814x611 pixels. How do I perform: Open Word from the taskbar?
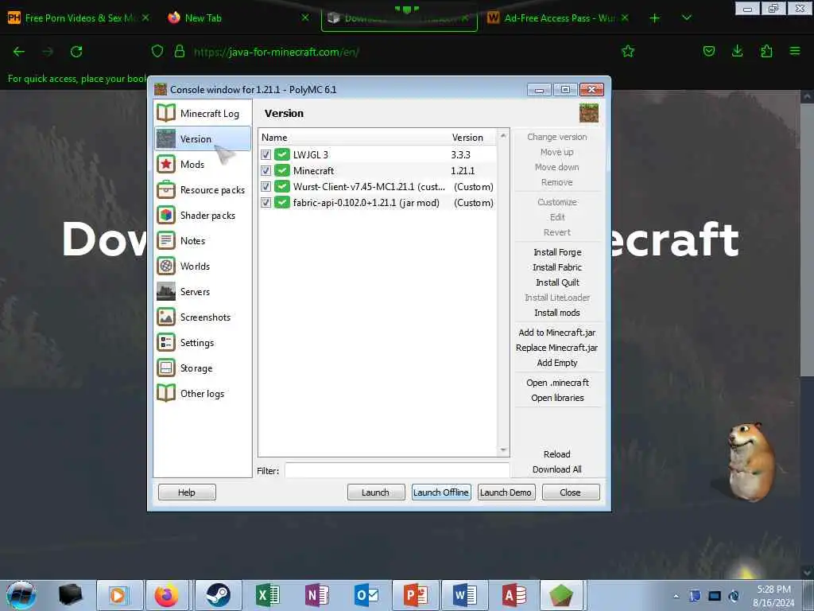pos(465,595)
